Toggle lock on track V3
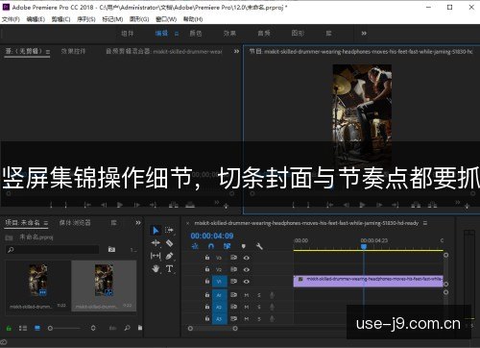The image size is (480, 348). pos(207,258)
